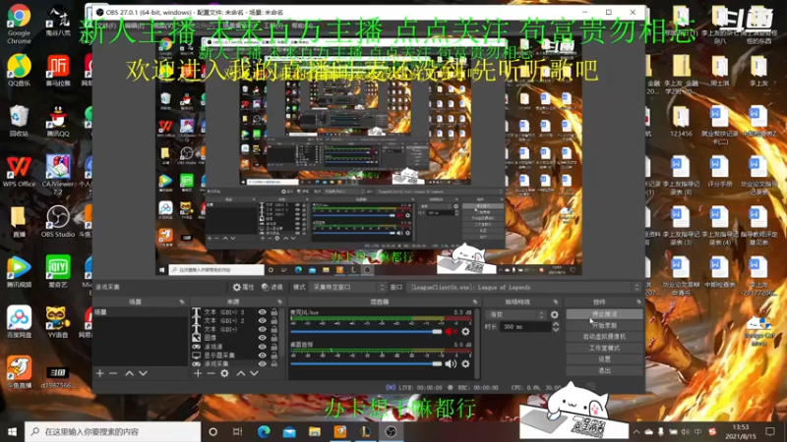
Task: Open 模式 dropdown showing 采集特定窗口
Action: (x=348, y=287)
